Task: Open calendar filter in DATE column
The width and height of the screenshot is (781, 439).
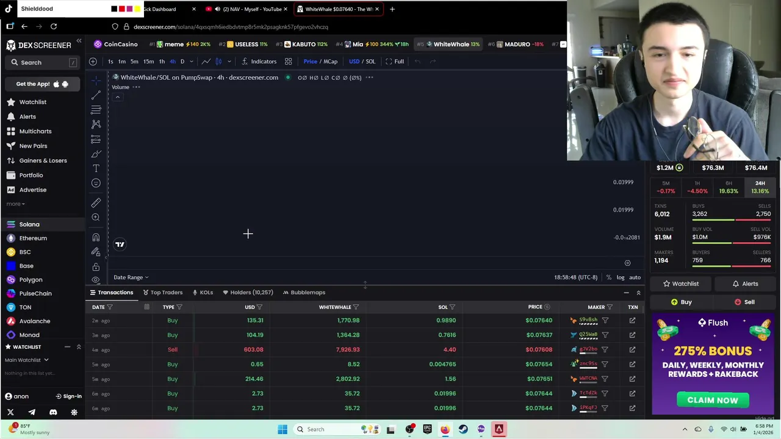Action: [x=146, y=307]
